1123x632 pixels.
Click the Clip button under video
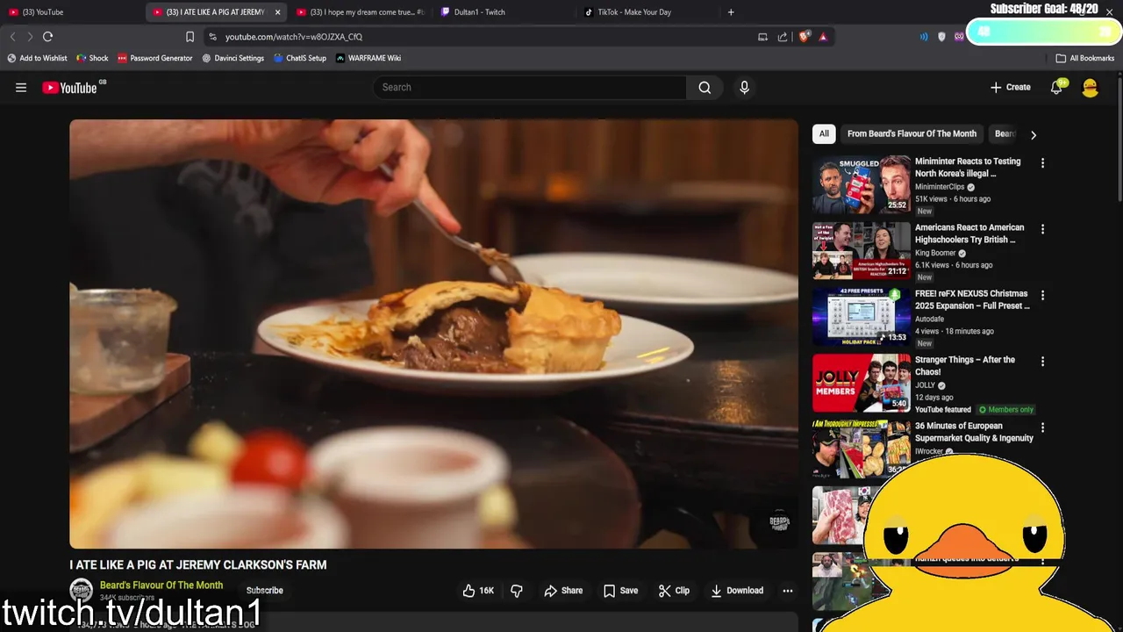tap(674, 591)
